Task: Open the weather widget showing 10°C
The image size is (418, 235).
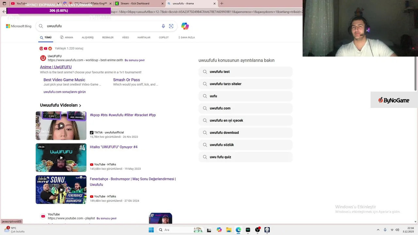Action: (x=14, y=230)
